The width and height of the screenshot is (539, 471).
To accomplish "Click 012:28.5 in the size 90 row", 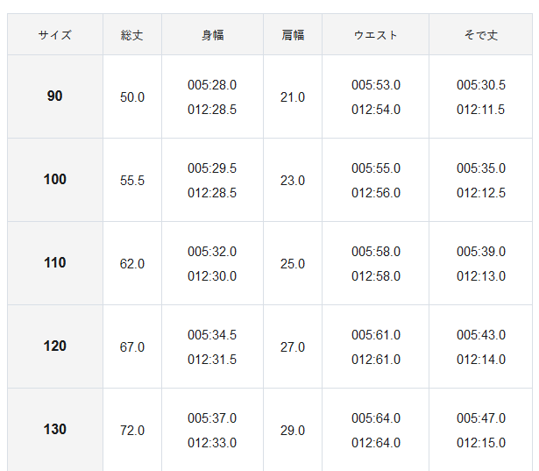I will (212, 110).
